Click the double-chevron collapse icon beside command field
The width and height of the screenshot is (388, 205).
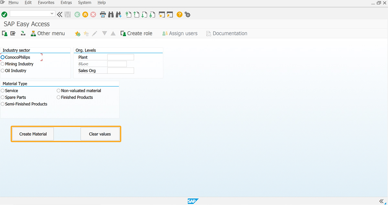pos(60,15)
